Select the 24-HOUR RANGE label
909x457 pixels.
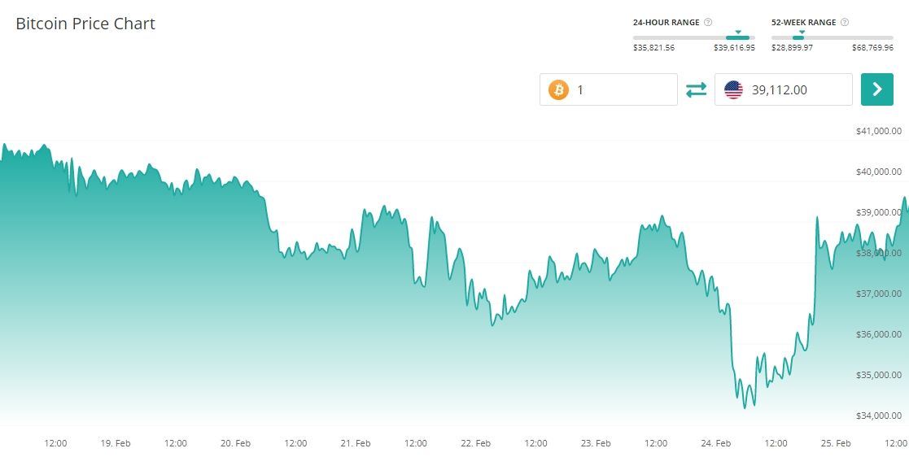[666, 23]
